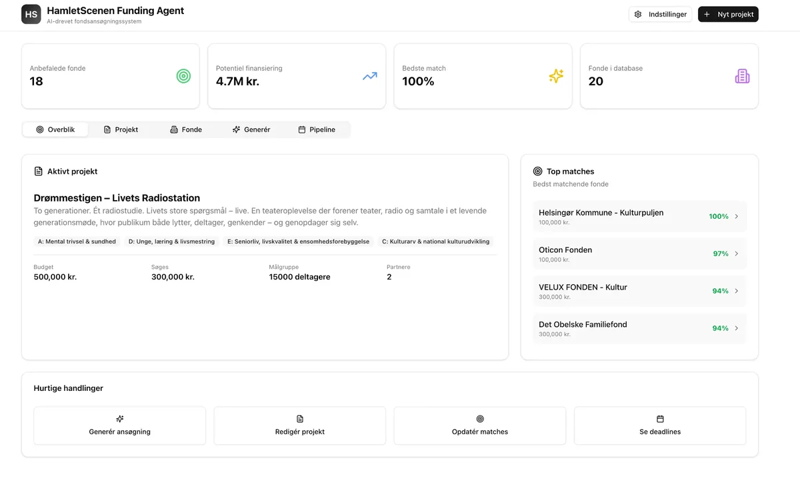The height and width of the screenshot is (487, 800).
Task: Click the database icon on Fonde i database card
Action: click(x=742, y=75)
